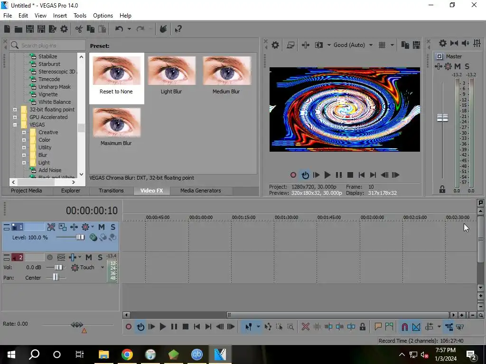Select the White Balance plug-in
Image resolution: width=486 pixels, height=364 pixels.
tap(54, 102)
